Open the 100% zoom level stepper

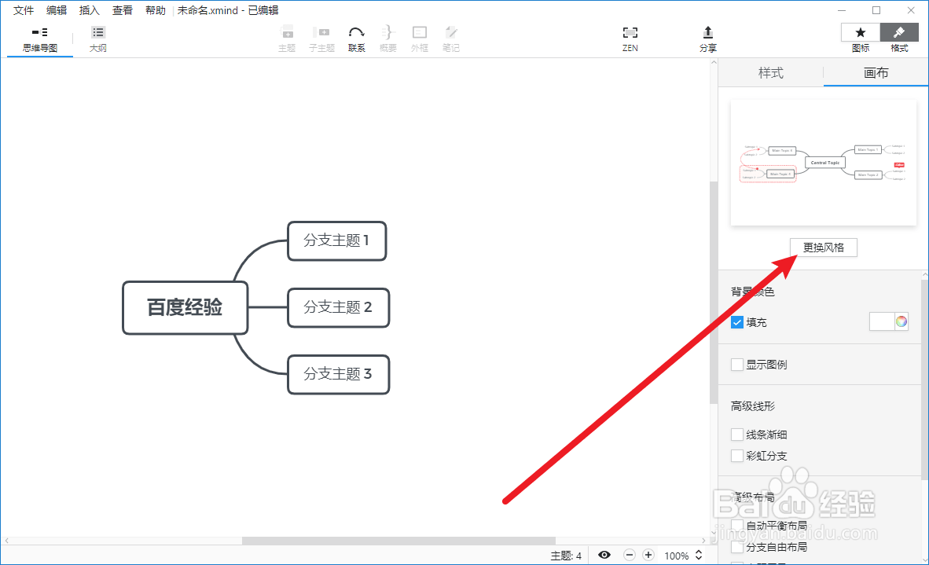tap(699, 555)
